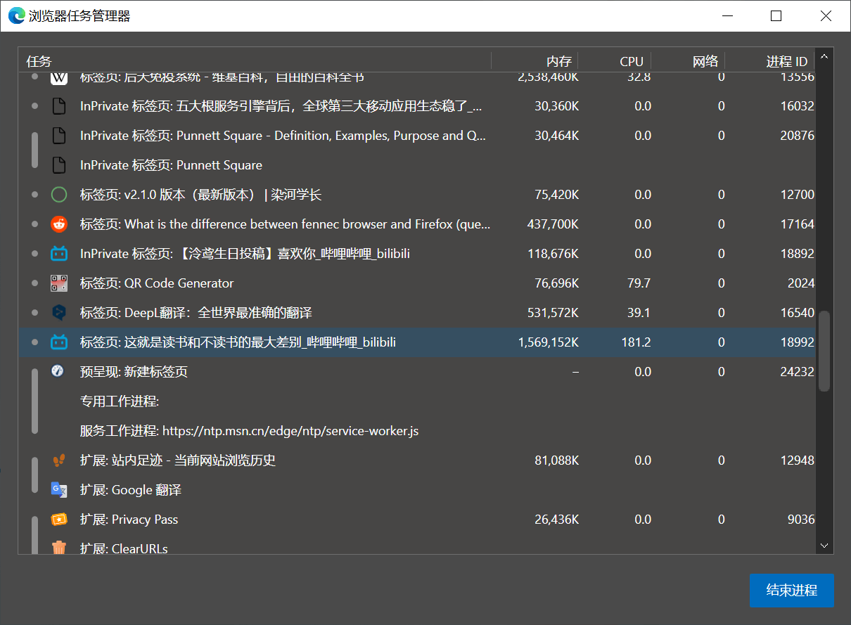Click Edge logo in title bar

pos(16,15)
